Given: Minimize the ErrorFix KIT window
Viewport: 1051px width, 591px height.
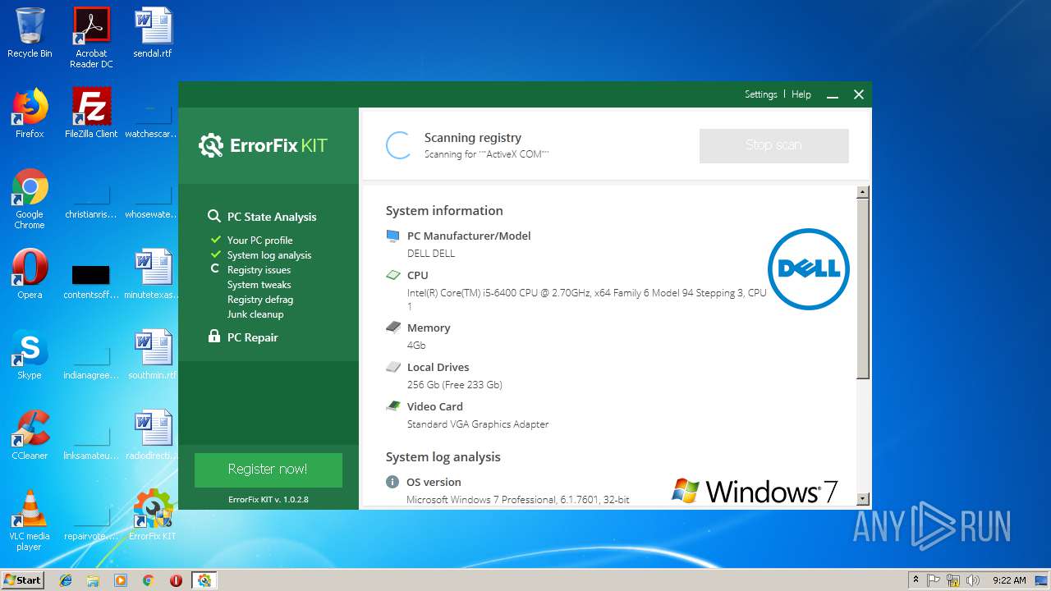Looking at the screenshot, I should pyautogui.click(x=833, y=95).
